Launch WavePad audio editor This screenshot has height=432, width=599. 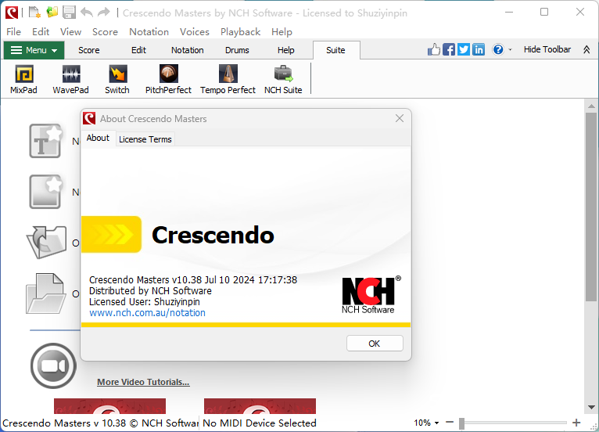coord(70,79)
